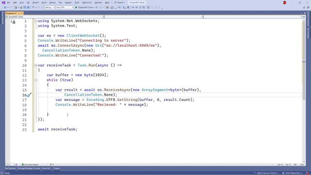Click the feedback icon in top right

pyautogui.click(x=308, y=7)
